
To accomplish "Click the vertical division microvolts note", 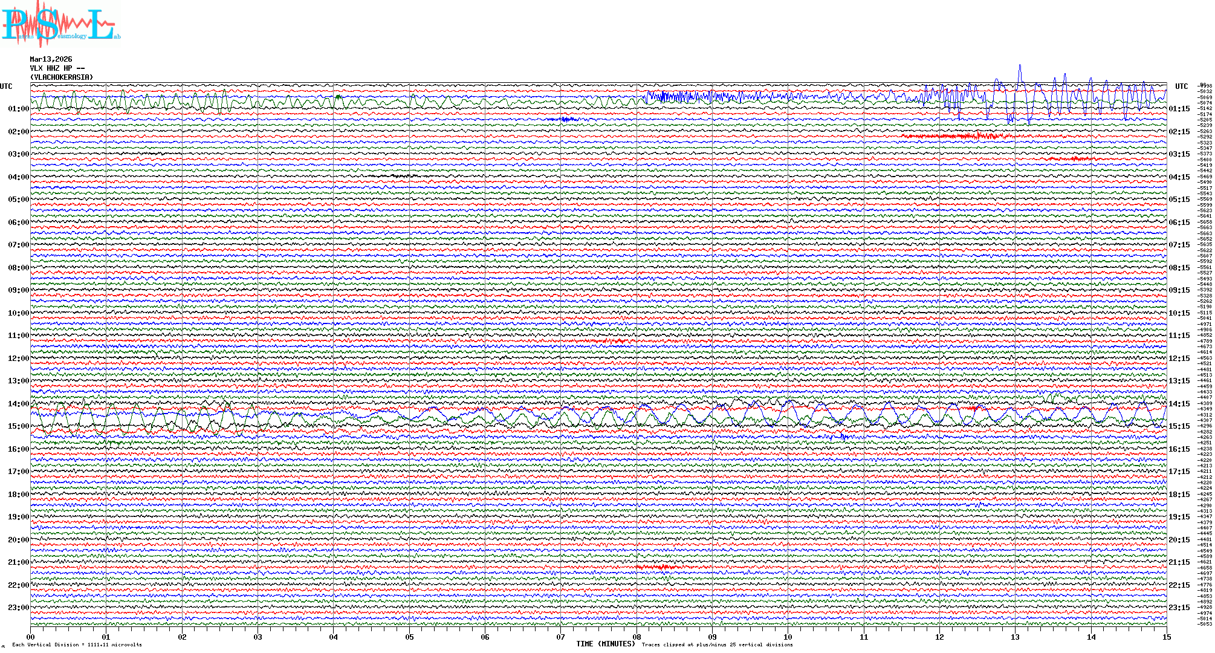I will [77, 645].
